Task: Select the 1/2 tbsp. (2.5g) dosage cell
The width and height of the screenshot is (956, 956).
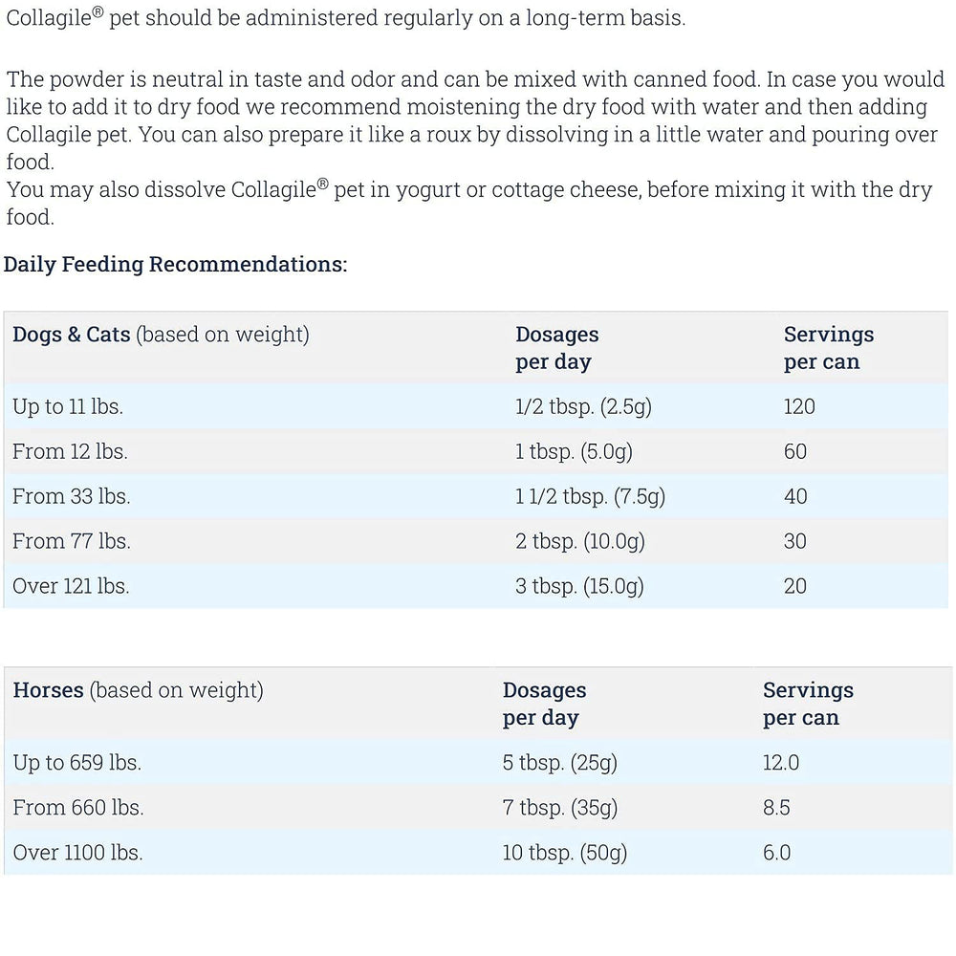Action: [583, 406]
